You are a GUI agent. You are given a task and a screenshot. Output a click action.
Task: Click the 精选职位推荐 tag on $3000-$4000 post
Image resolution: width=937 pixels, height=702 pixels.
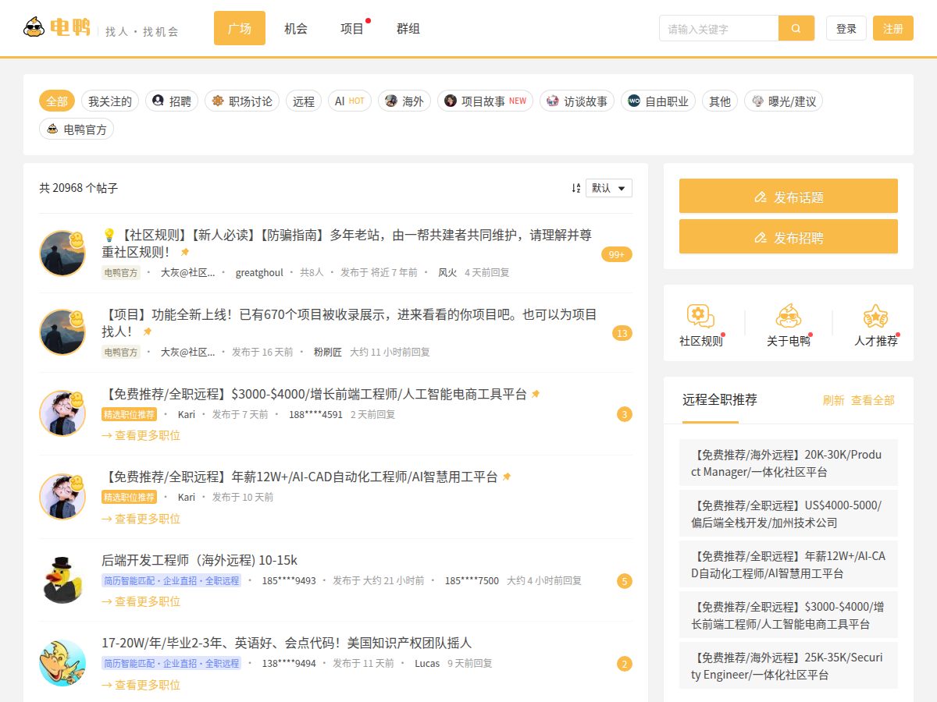[x=129, y=414]
